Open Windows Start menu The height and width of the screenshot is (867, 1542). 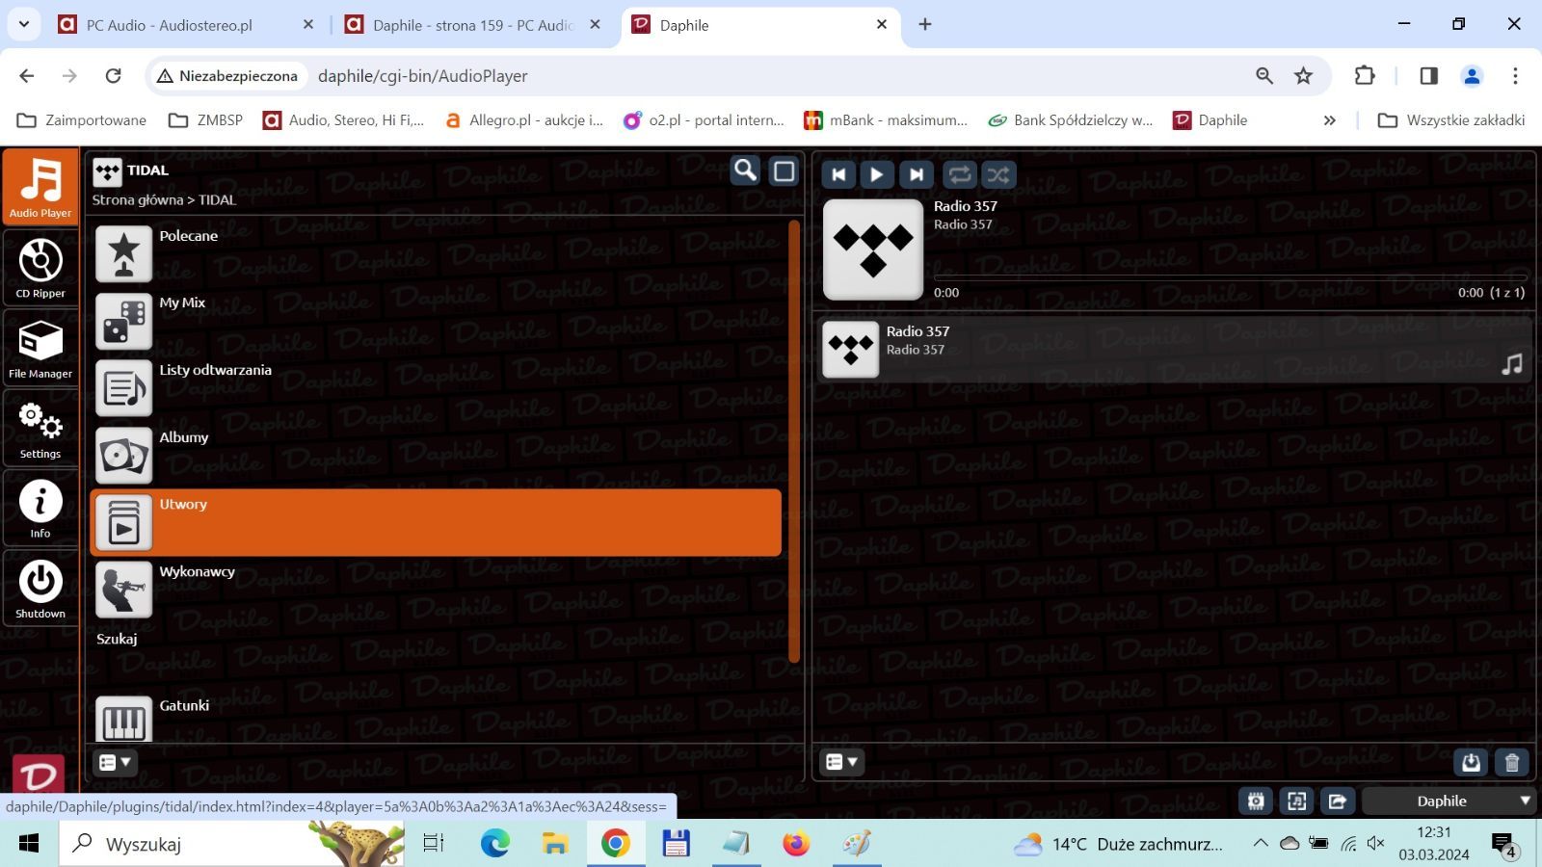[x=29, y=844]
